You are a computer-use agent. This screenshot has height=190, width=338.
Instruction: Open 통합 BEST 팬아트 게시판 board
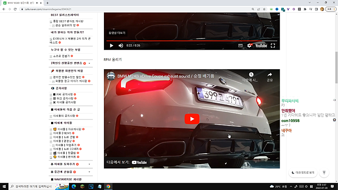[x=68, y=22]
